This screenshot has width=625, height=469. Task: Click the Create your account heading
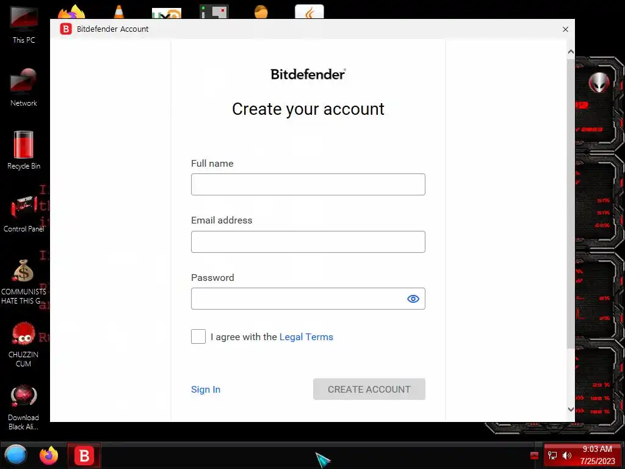tap(308, 109)
